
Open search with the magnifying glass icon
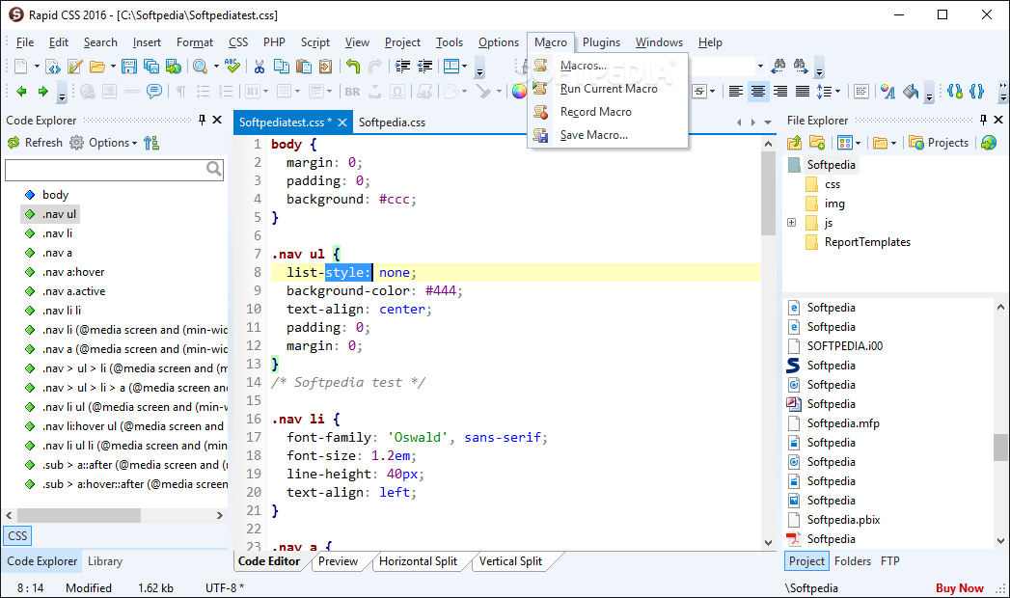pyautogui.click(x=201, y=67)
